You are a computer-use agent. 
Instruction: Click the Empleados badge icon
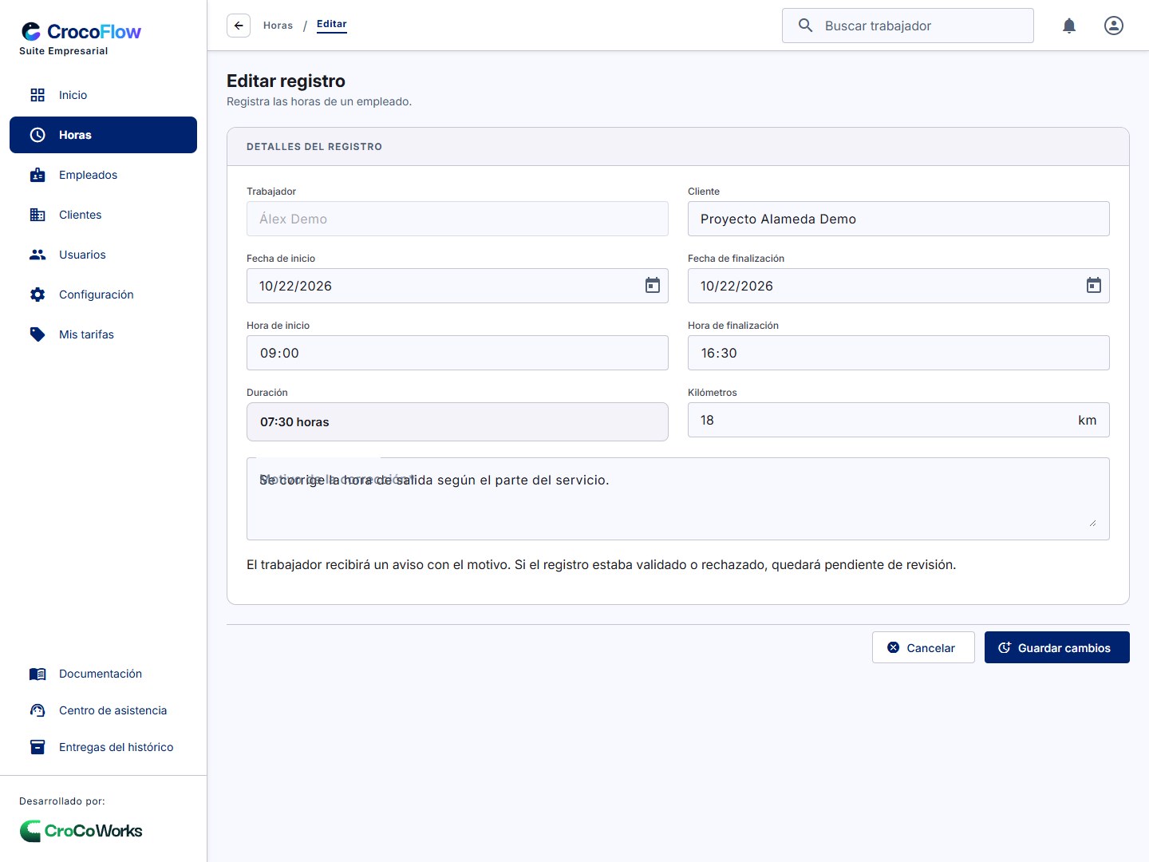click(38, 175)
